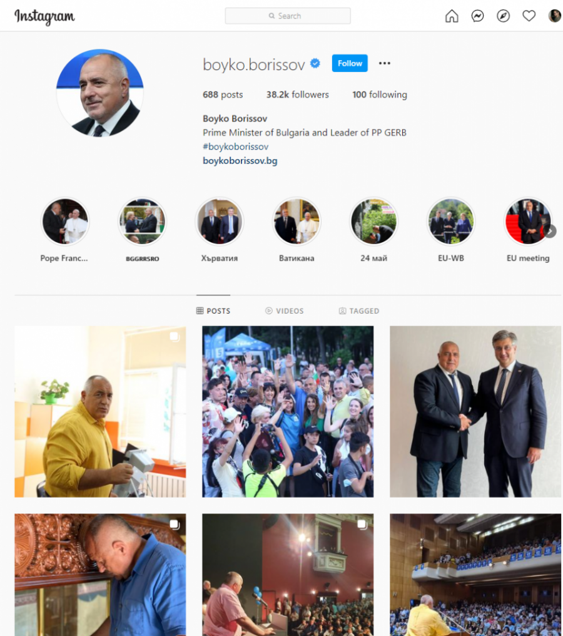Open your own profile avatar menu

(x=554, y=16)
